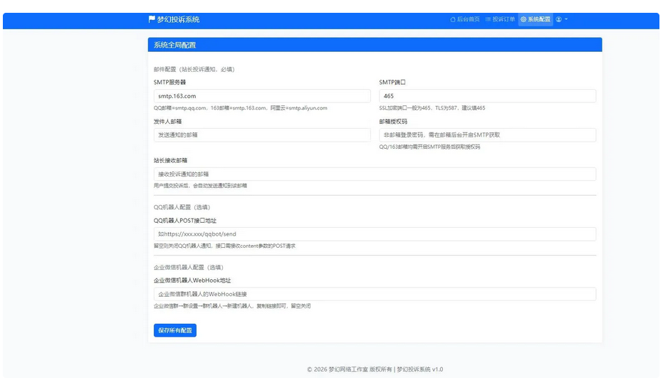Click the user avatar icon in navbar

coord(559,19)
